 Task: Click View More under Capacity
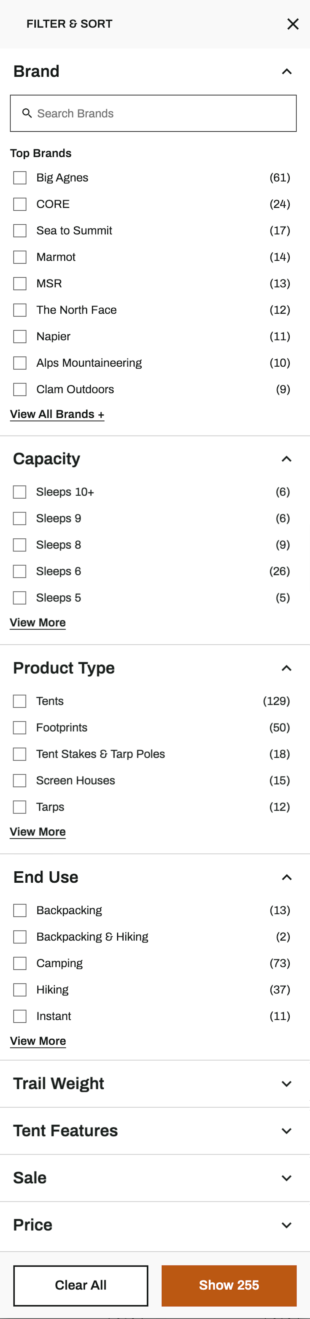click(x=38, y=622)
